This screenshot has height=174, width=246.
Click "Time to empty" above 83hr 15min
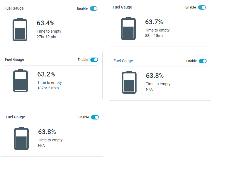point(157,30)
